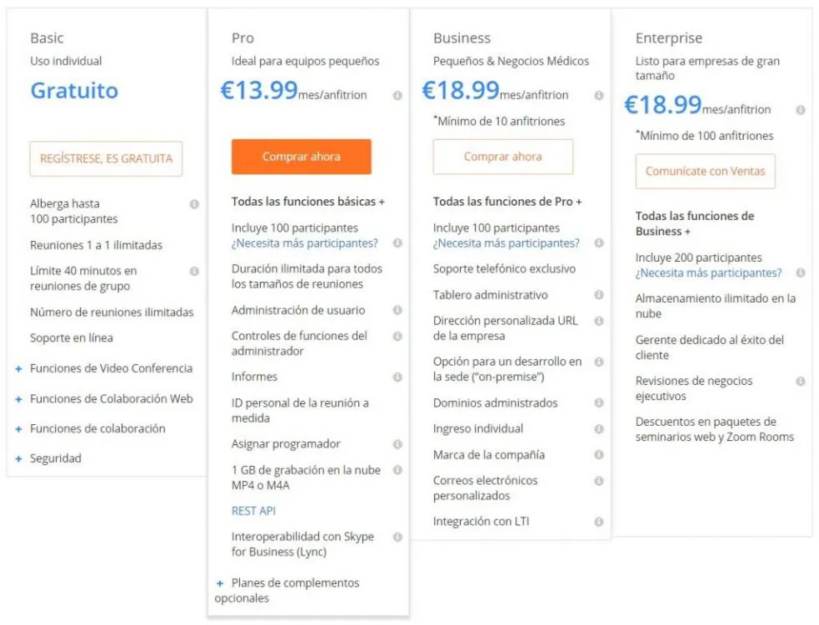Viewport: 819px width, 625px height.
Task: Click ¿Necesita más participantes? link under Enterprise
Action: (x=708, y=272)
